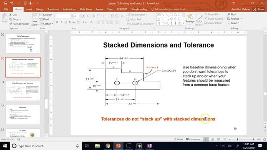Select the star shape in shapes gallery
267x150 pixels.
[x=179, y=23]
